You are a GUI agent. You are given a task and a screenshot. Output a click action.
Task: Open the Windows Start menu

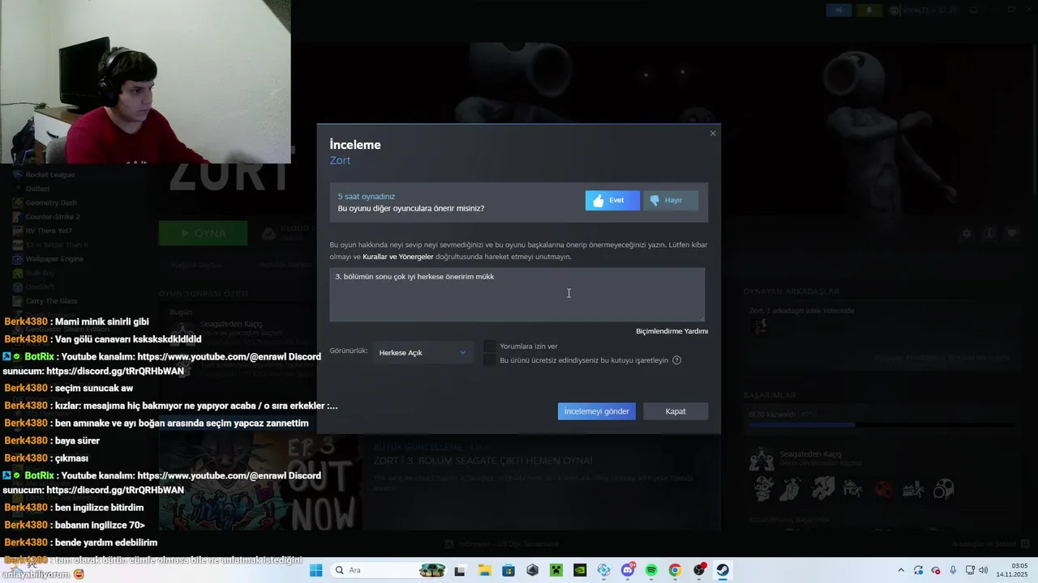[x=316, y=570]
